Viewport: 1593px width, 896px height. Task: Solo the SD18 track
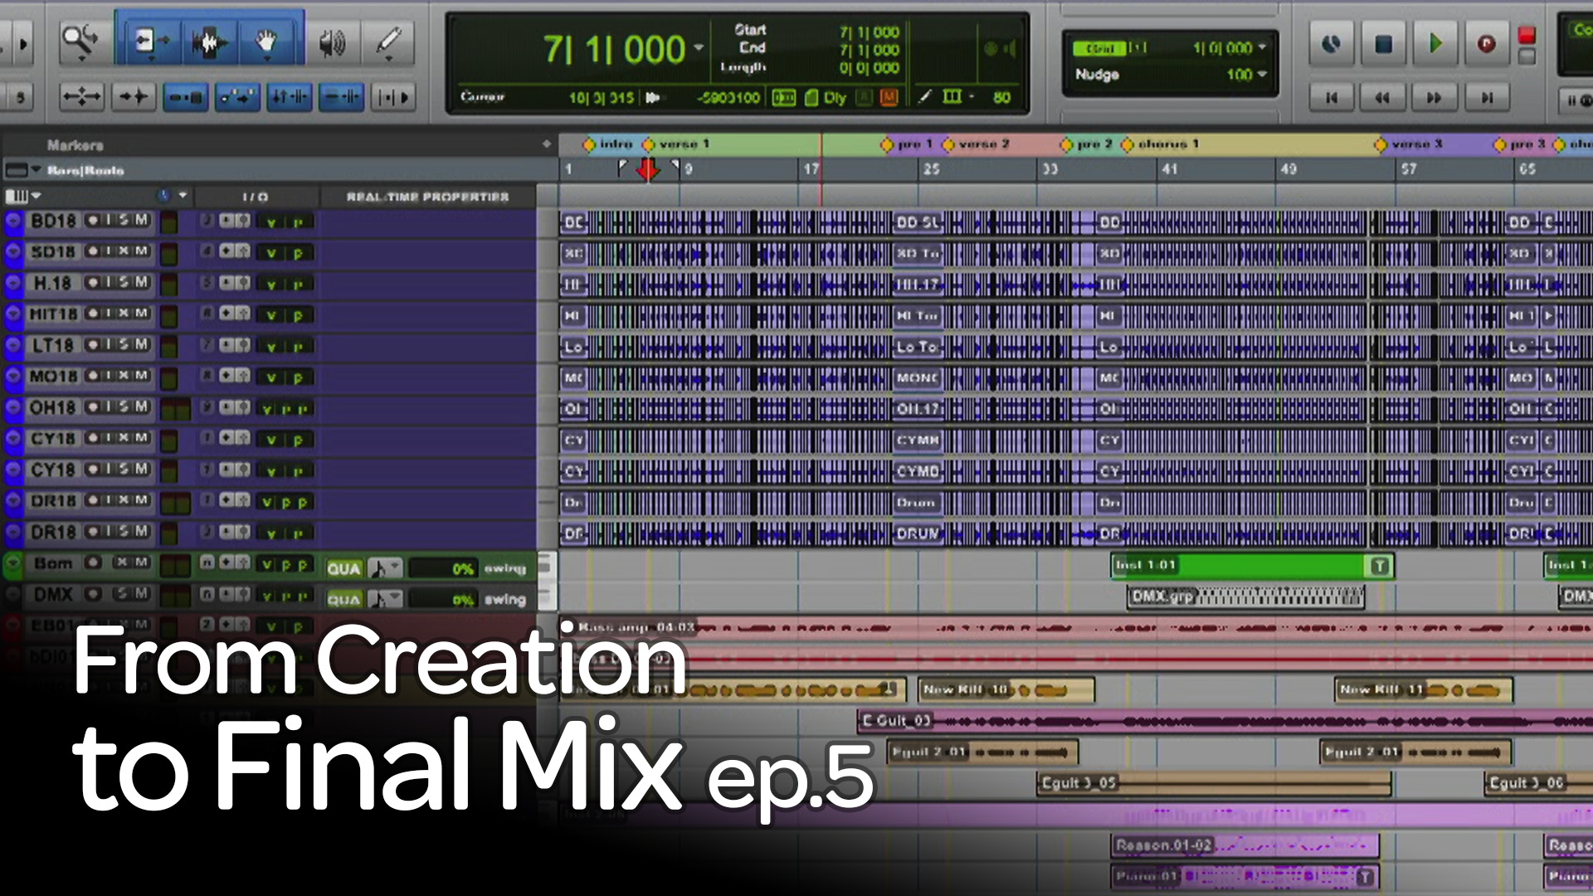124,251
